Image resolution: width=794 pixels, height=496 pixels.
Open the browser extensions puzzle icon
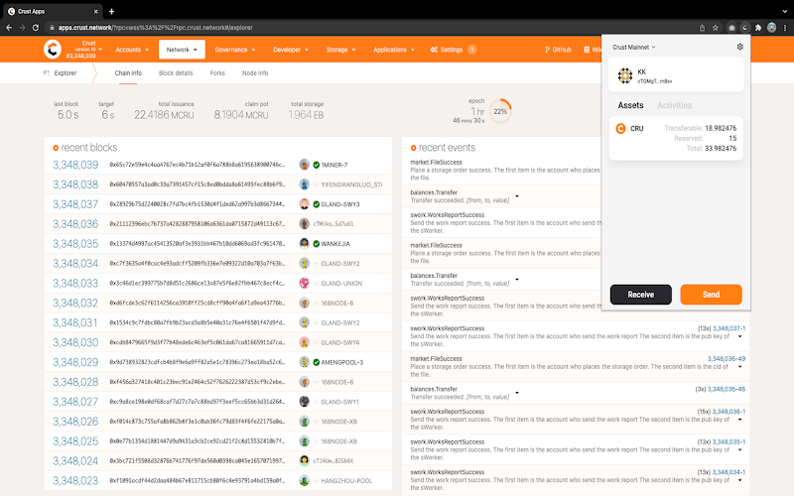(758, 28)
